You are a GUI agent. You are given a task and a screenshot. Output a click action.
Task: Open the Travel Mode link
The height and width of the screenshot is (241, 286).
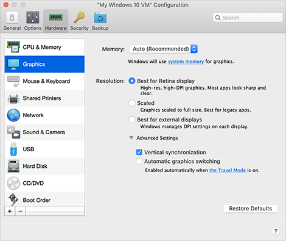pos(228,170)
